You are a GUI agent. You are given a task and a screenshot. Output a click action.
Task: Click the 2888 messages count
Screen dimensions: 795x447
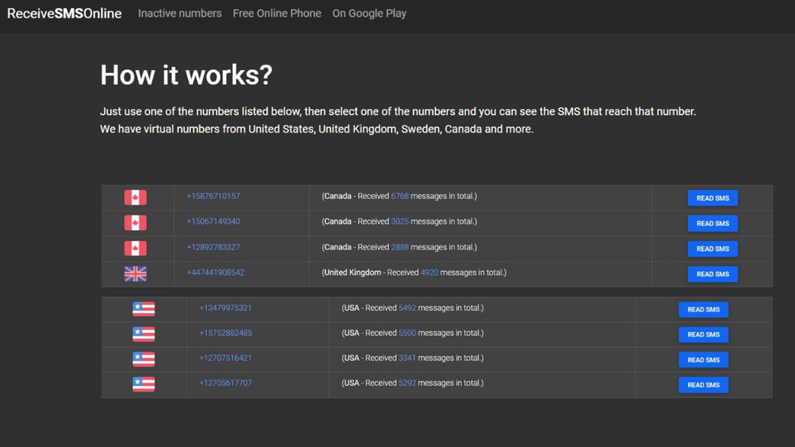(400, 247)
